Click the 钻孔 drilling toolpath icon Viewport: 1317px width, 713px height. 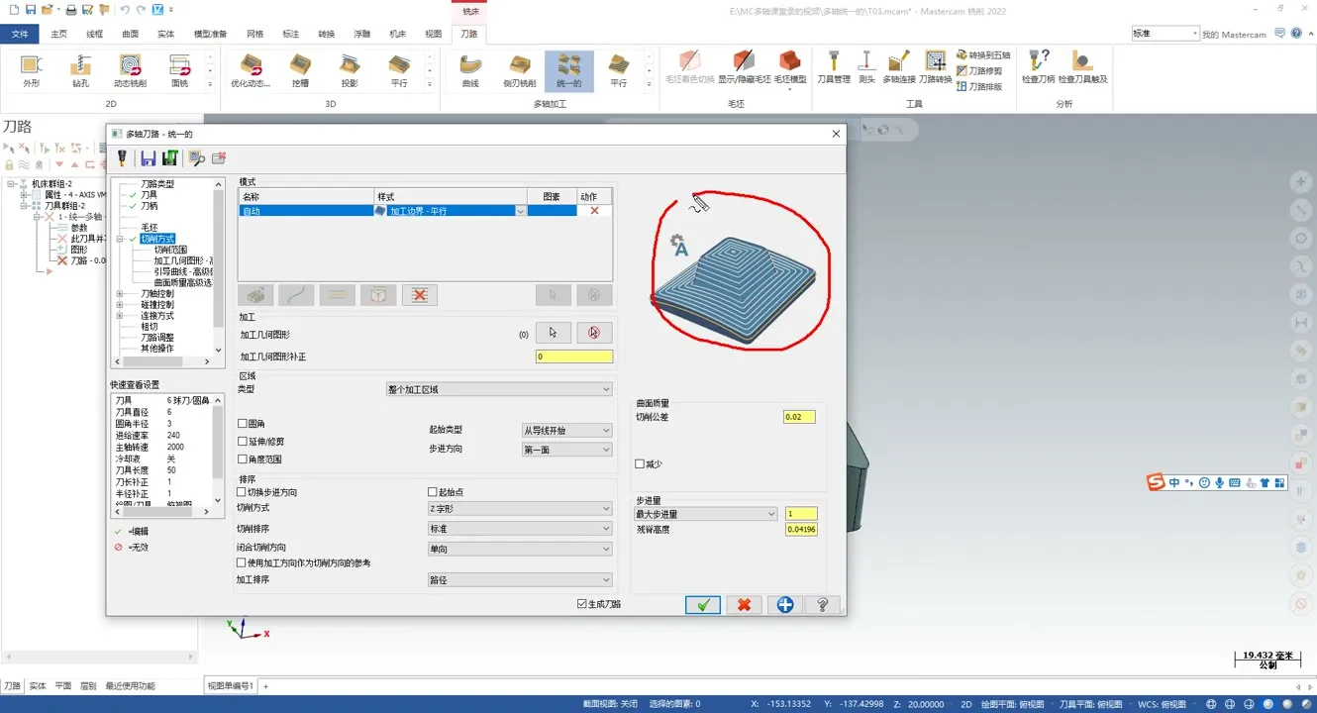pyautogui.click(x=80, y=67)
